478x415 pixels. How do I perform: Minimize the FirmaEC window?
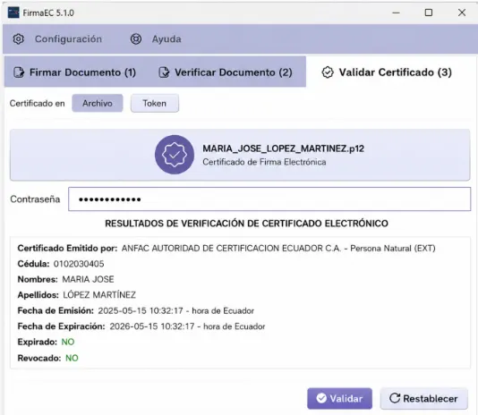pyautogui.click(x=396, y=13)
